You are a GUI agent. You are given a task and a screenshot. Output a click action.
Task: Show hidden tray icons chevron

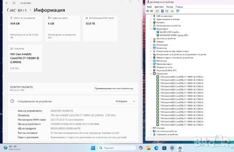point(232,148)
